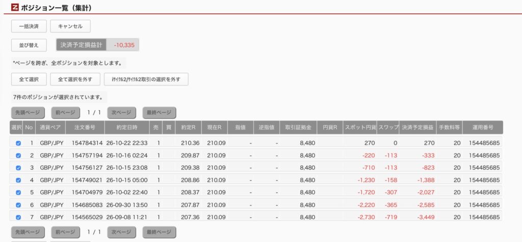Click the 決済予定損益計 label
522x242 pixels.
coord(81,45)
